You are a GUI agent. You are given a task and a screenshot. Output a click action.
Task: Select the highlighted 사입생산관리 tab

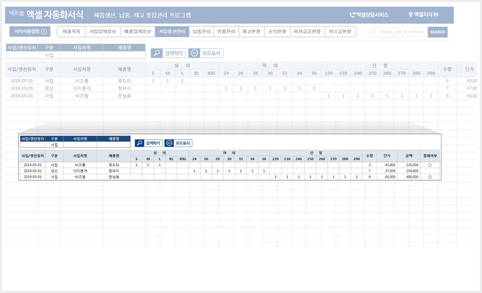coord(172,31)
